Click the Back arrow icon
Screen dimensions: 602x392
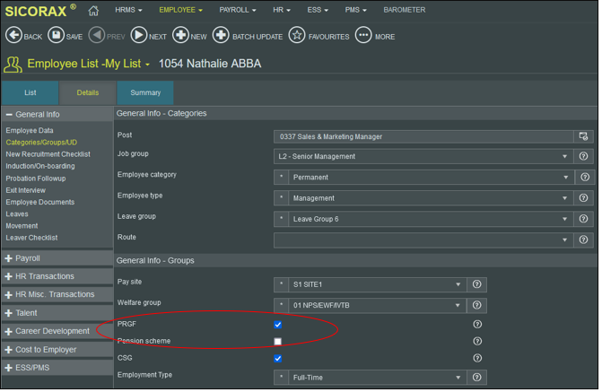(13, 36)
